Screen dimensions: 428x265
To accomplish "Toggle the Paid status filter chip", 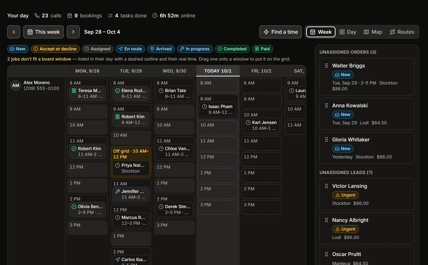I will (262, 49).
